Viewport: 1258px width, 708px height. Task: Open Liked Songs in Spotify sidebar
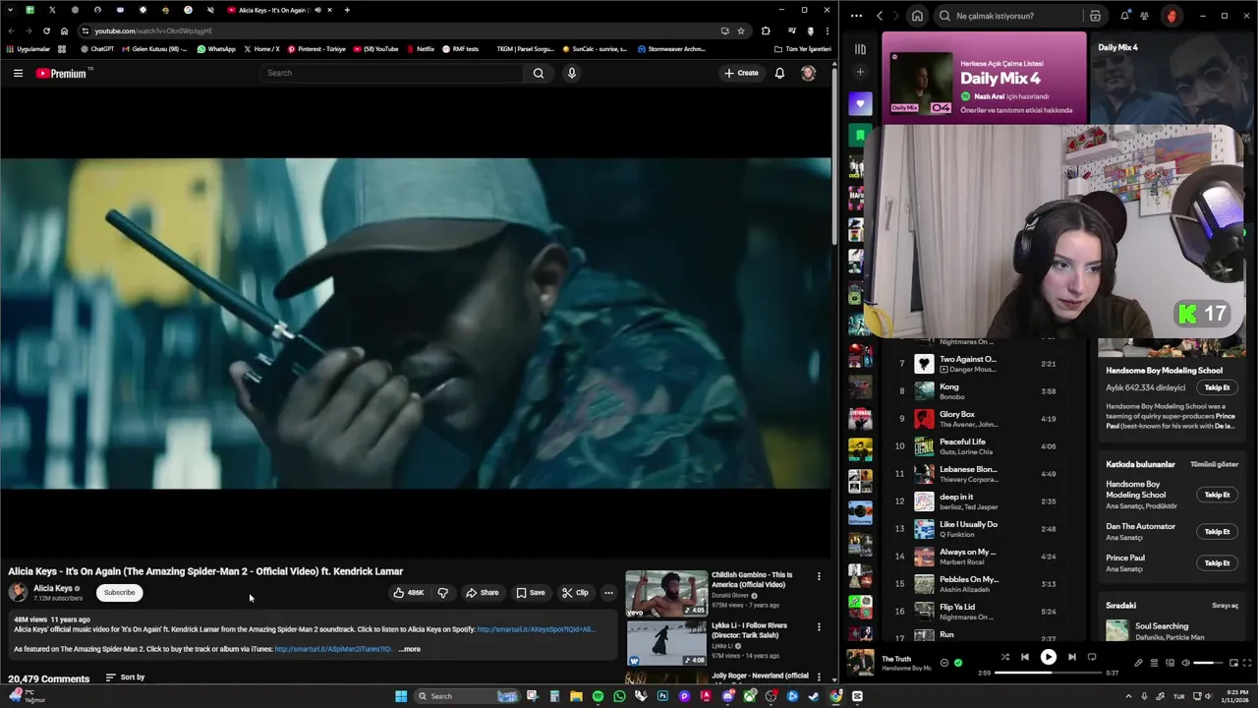click(x=860, y=103)
